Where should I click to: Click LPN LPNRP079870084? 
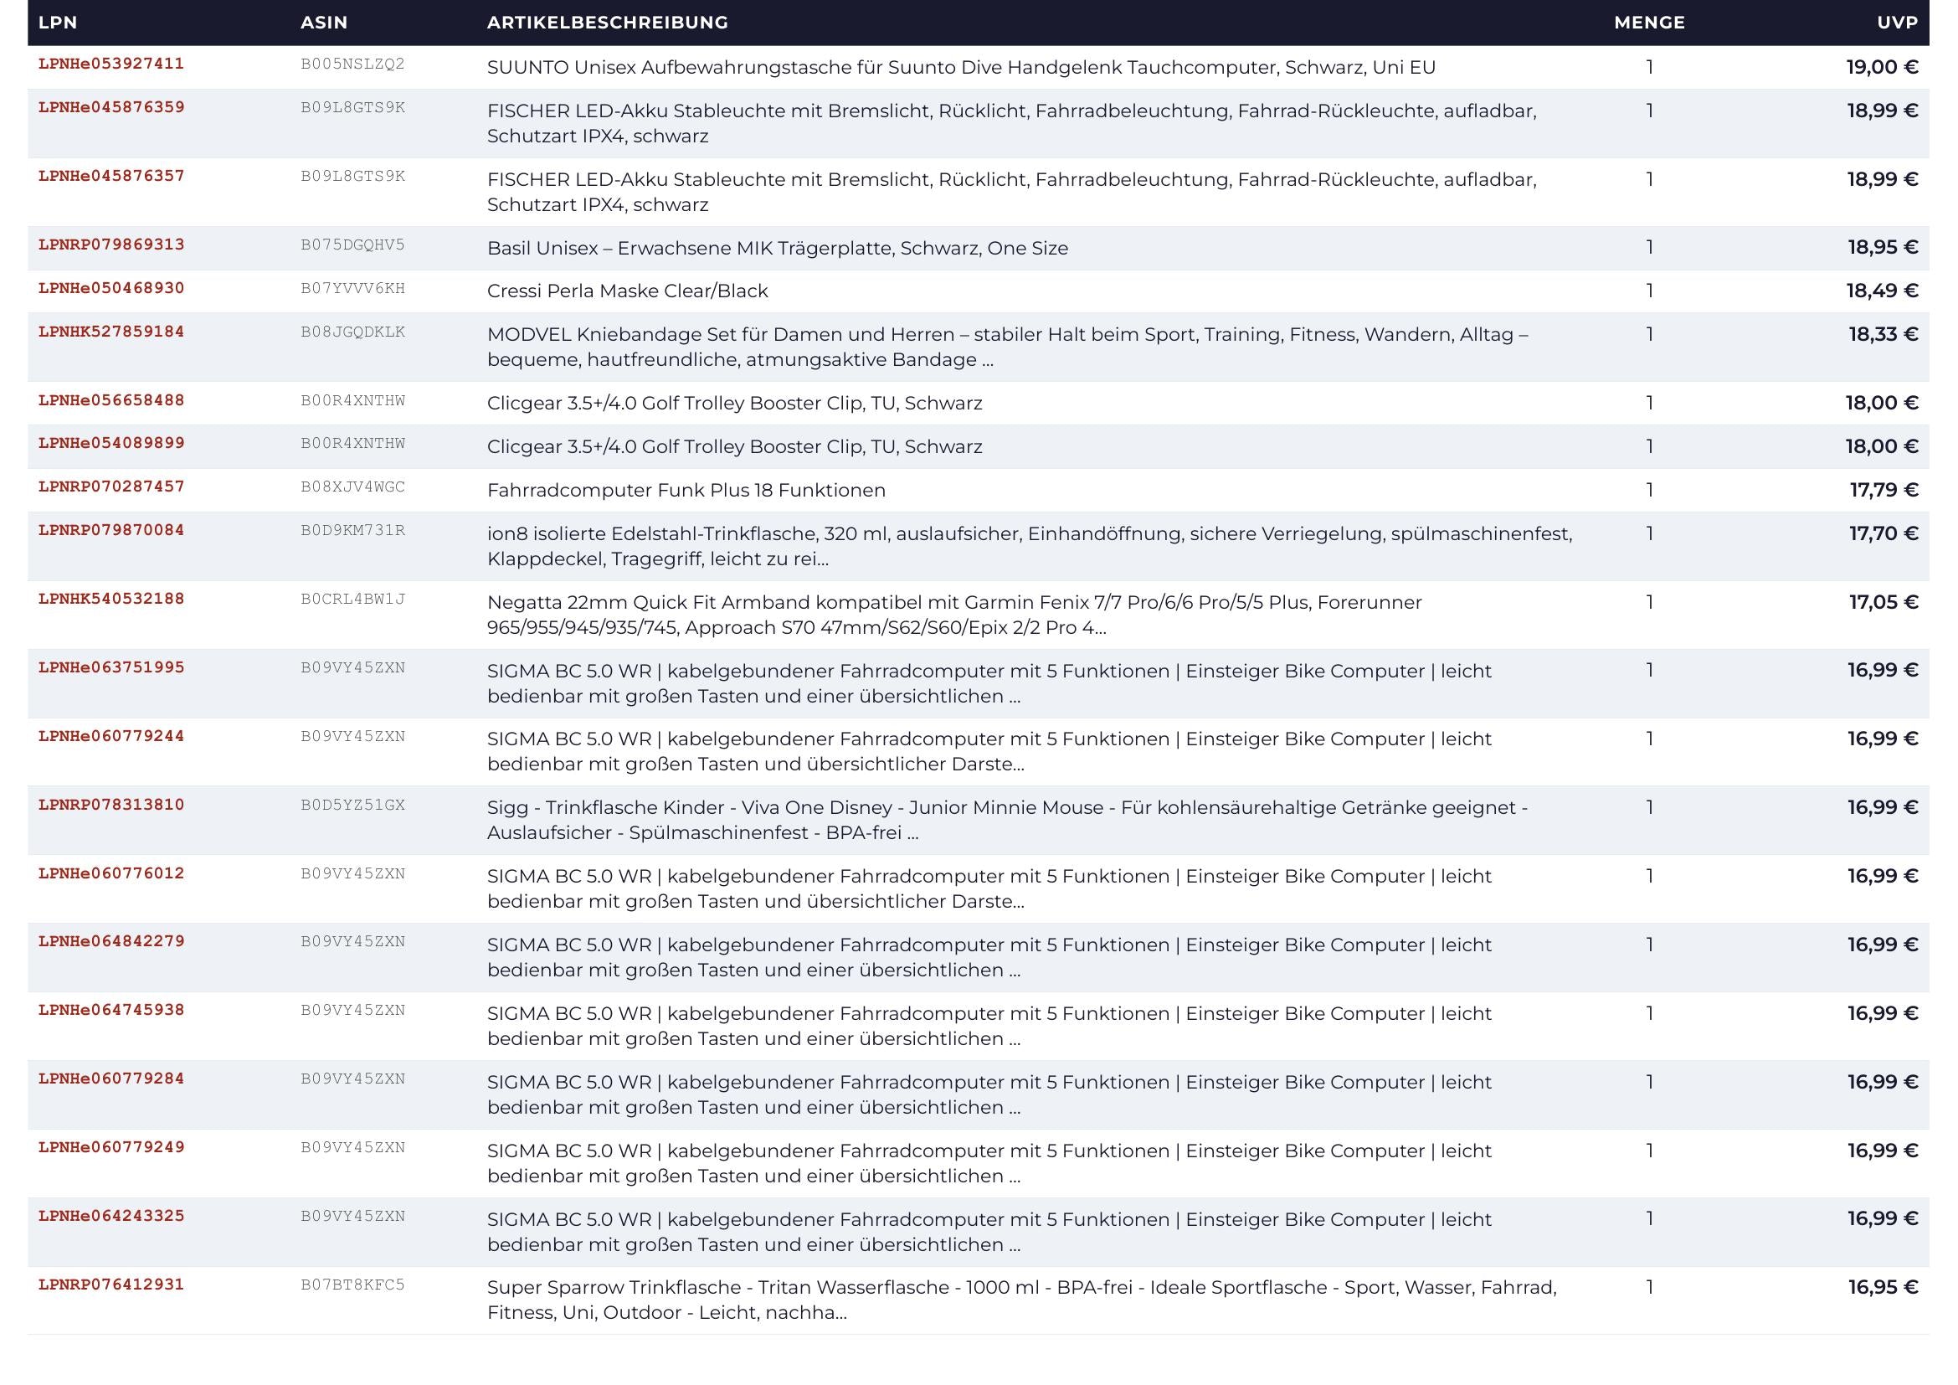[x=110, y=530]
